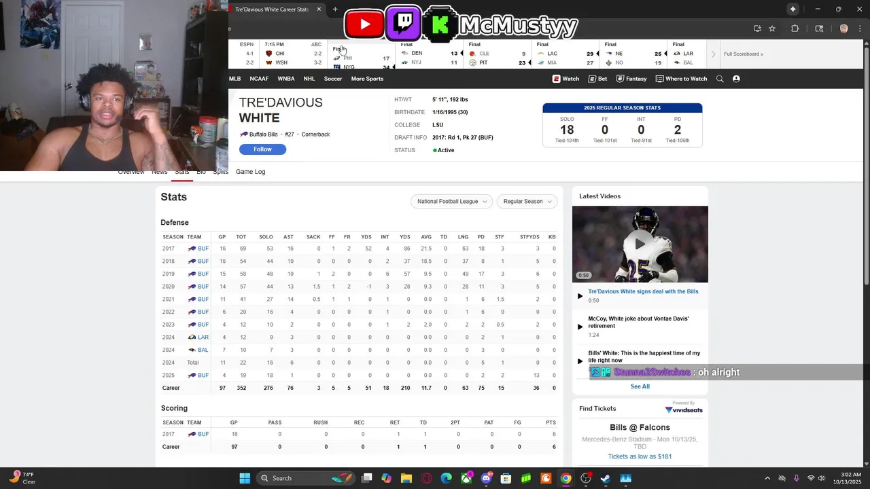This screenshot has width=870, height=489.
Task: Open Copilot from the taskbar
Action: tap(387, 478)
